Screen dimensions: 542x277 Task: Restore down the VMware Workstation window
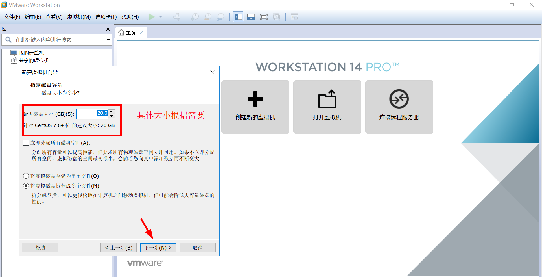pyautogui.click(x=512, y=5)
